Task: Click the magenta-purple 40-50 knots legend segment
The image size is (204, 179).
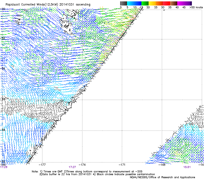Action: 184,3
